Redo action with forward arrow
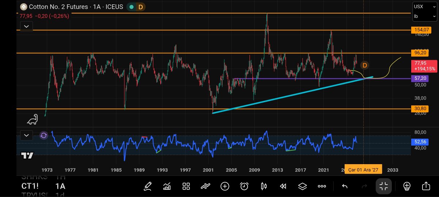 (364, 186)
